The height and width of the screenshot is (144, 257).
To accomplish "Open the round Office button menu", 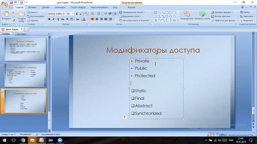I will coord(4,4).
